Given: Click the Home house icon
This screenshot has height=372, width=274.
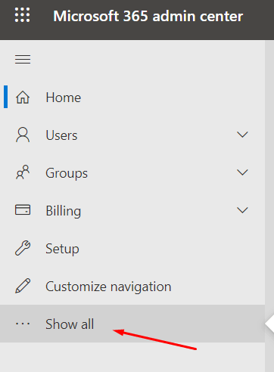Looking at the screenshot, I should (23, 98).
